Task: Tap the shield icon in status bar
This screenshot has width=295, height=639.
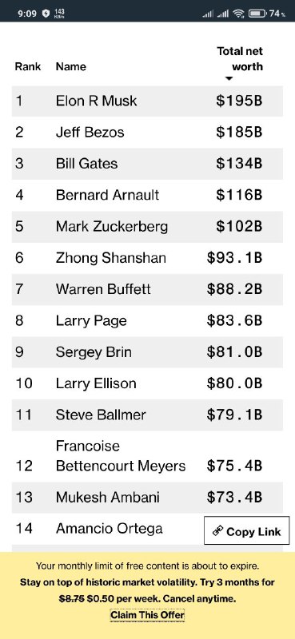Action: coord(46,14)
